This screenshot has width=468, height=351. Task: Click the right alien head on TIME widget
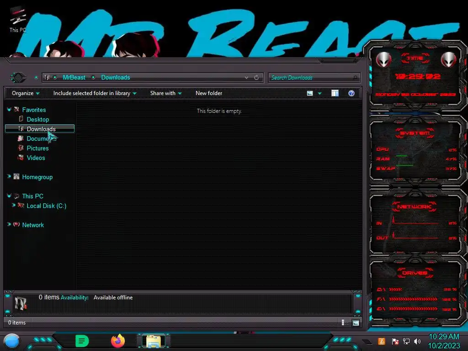click(x=448, y=59)
